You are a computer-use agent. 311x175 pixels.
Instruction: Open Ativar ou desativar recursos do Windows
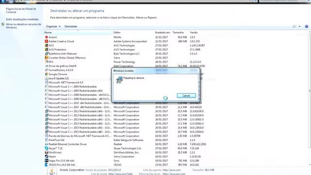(x=23, y=26)
